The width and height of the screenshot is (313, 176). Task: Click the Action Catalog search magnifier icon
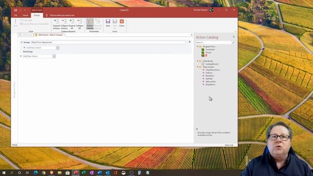tap(233, 43)
